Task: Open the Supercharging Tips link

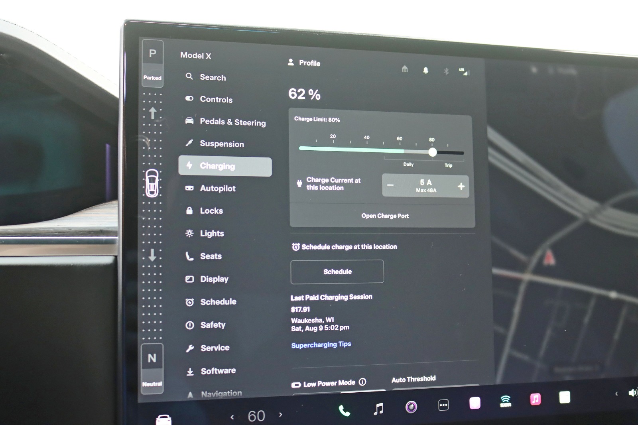Action: (321, 344)
